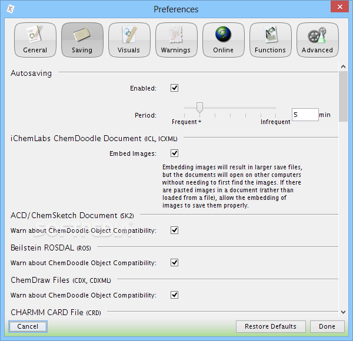Click the Beilstein ROSDAL heading

pos(51,248)
